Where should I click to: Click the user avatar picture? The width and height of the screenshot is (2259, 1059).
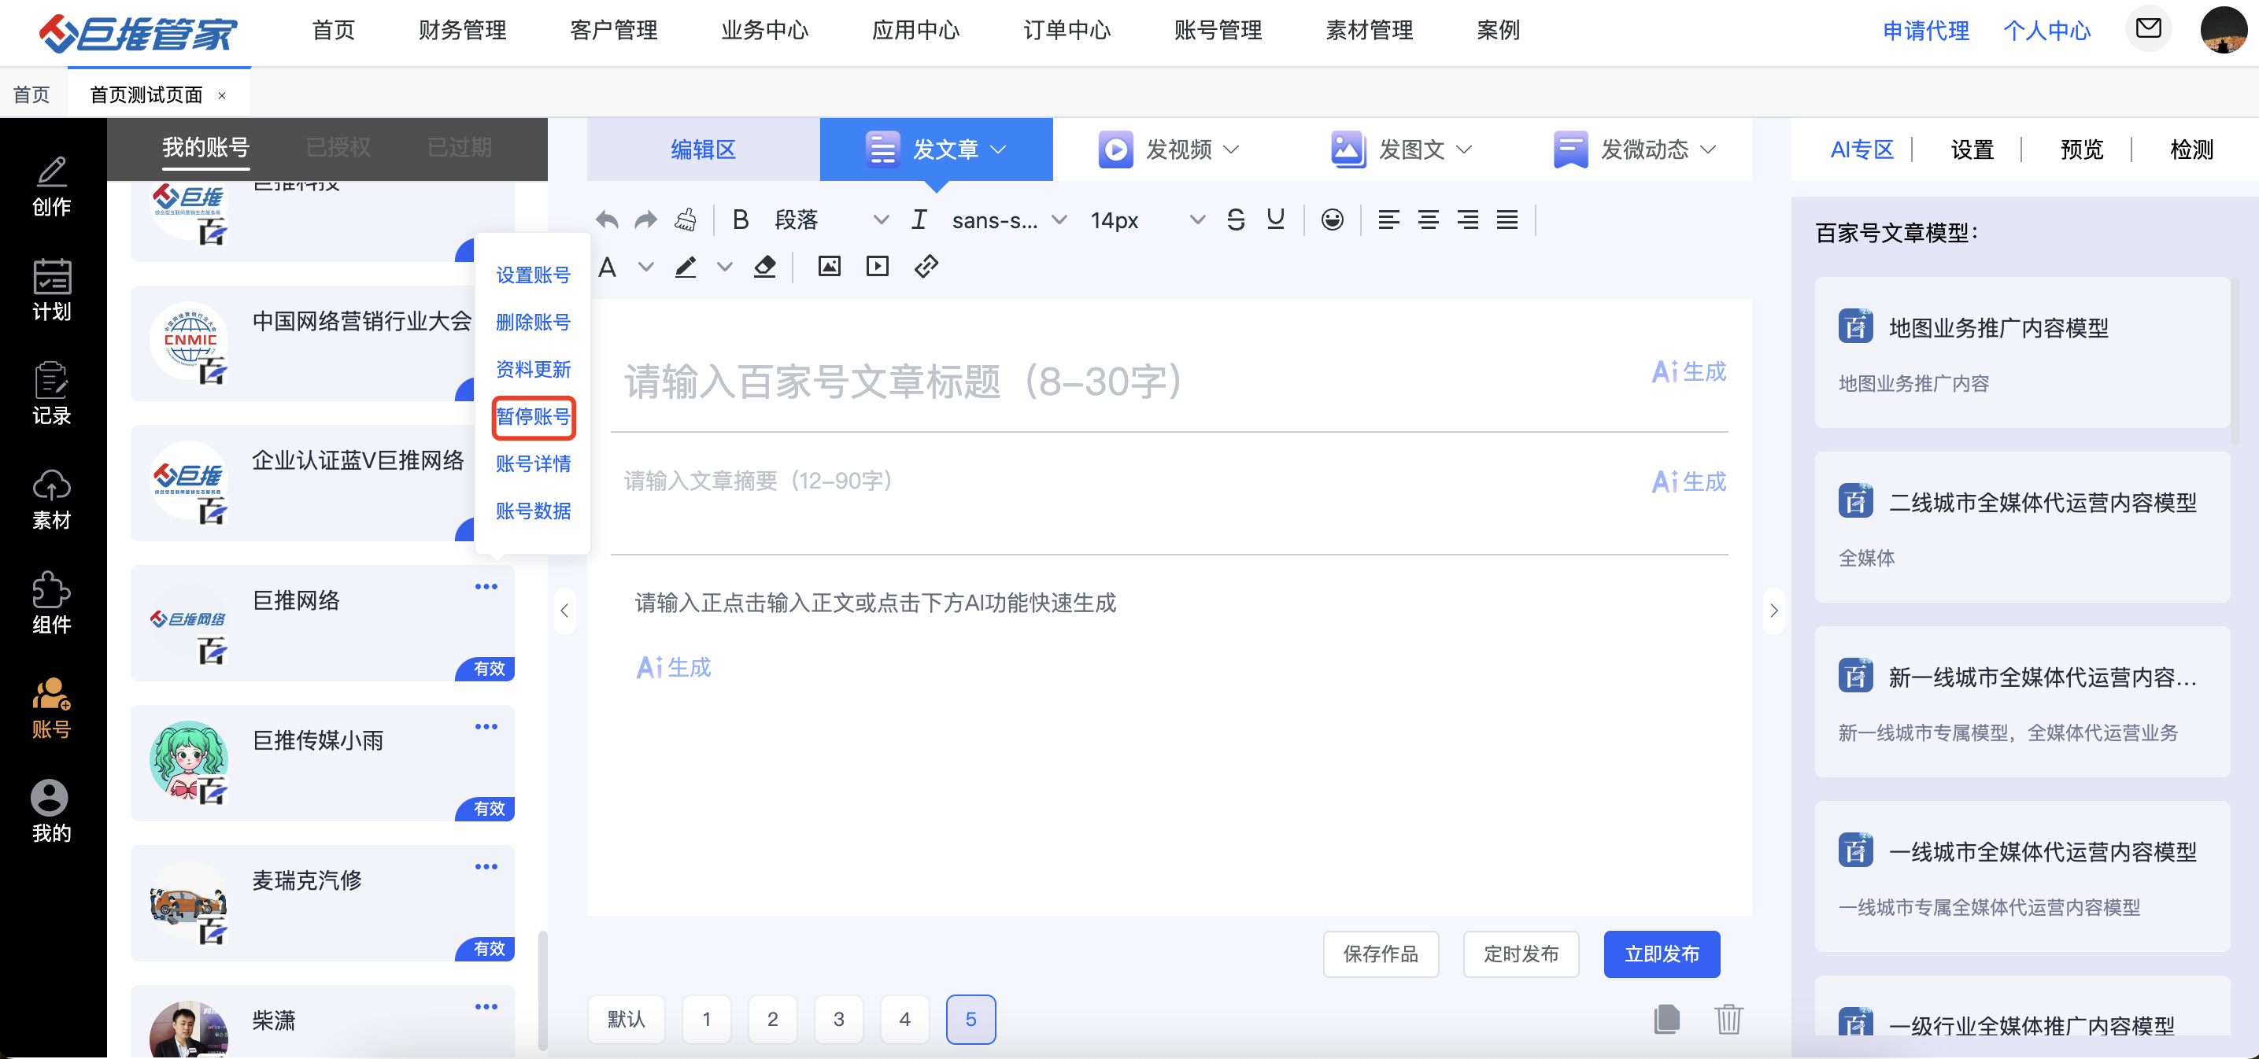point(2223,30)
